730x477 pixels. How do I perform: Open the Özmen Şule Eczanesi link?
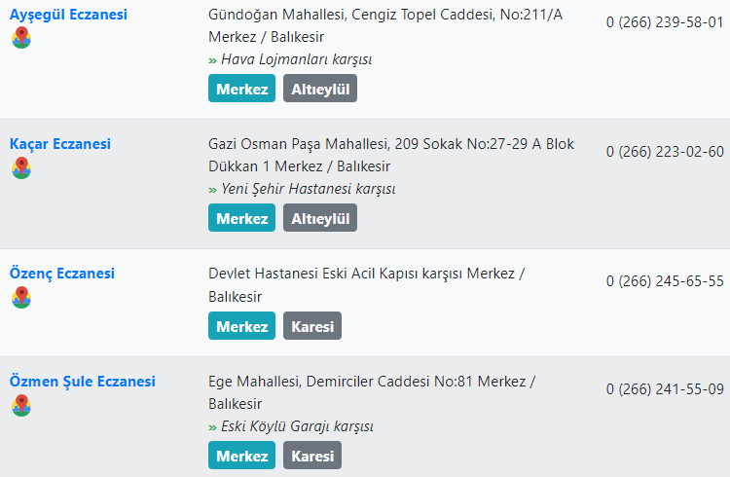(x=83, y=382)
